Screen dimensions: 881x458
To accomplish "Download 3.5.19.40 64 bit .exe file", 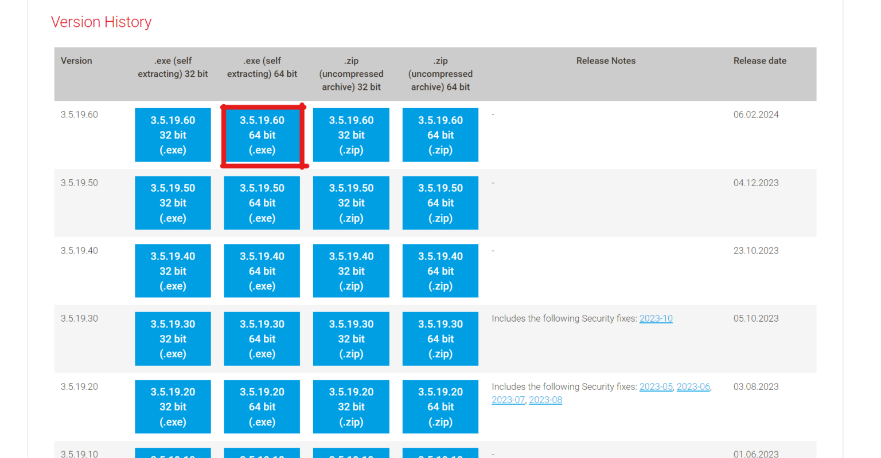I will (262, 271).
